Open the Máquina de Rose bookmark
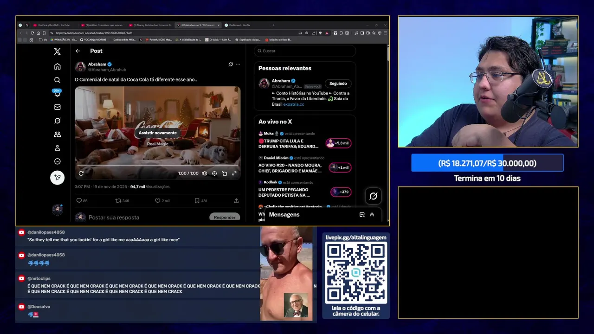The width and height of the screenshot is (594, 334). click(278, 40)
